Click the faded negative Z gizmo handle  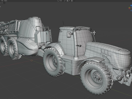point(131,10)
